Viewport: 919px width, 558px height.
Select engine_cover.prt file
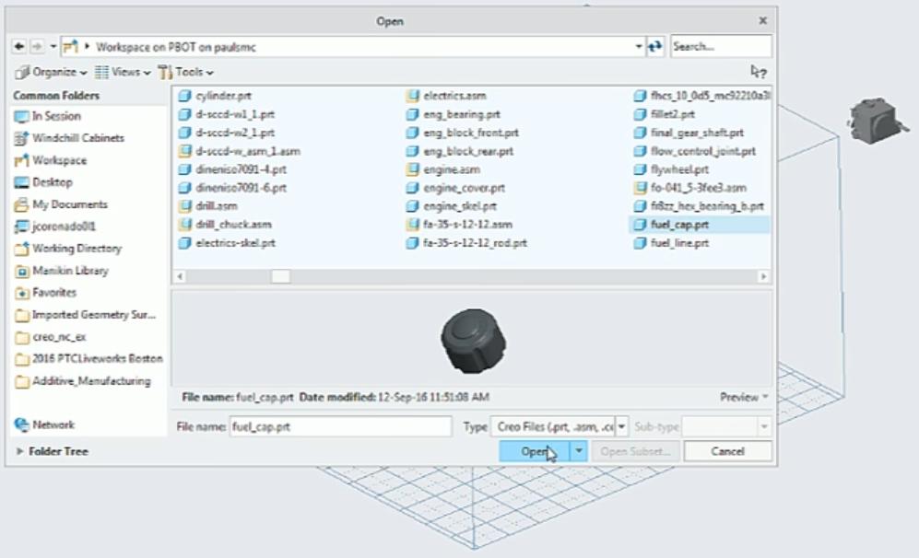455,188
